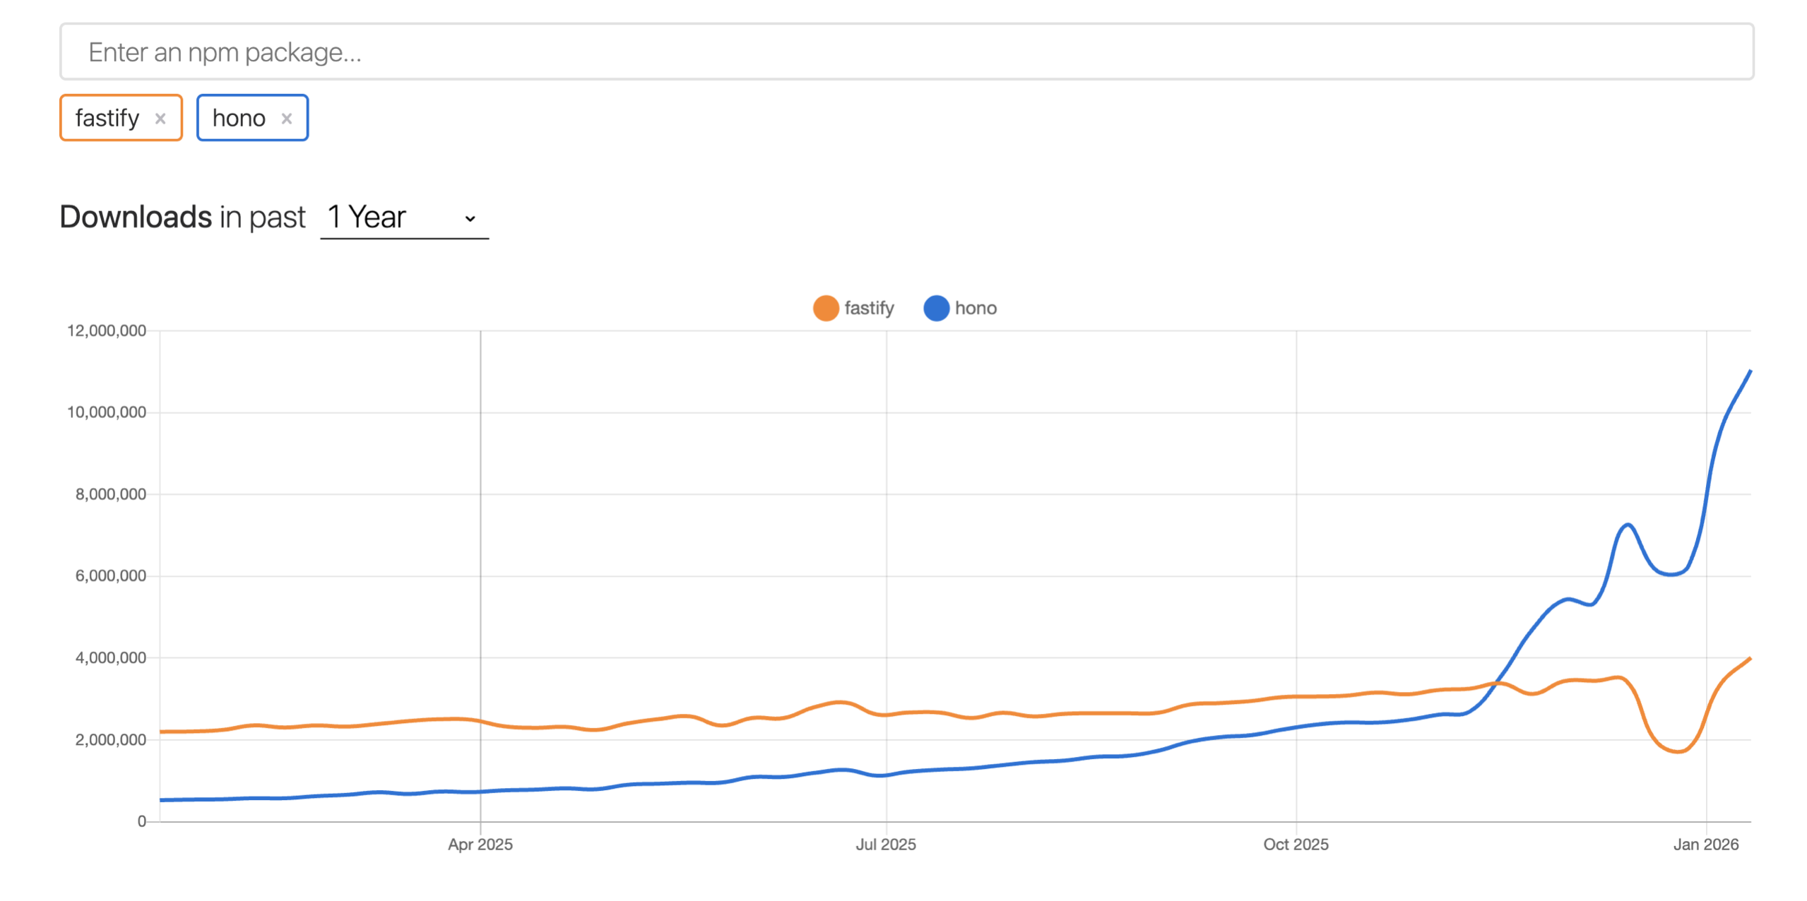1807x901 pixels.
Task: Toggle hono series via legend label
Action: pyautogui.click(x=976, y=309)
